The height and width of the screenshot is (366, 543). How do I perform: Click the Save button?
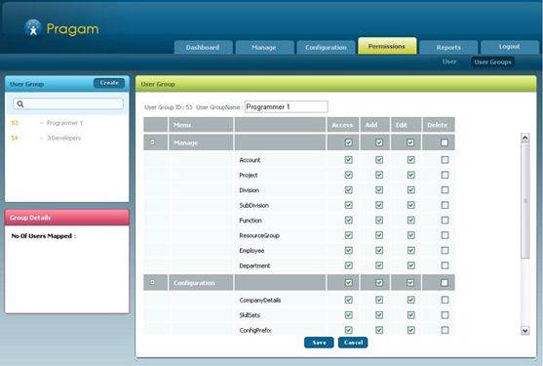click(x=319, y=343)
